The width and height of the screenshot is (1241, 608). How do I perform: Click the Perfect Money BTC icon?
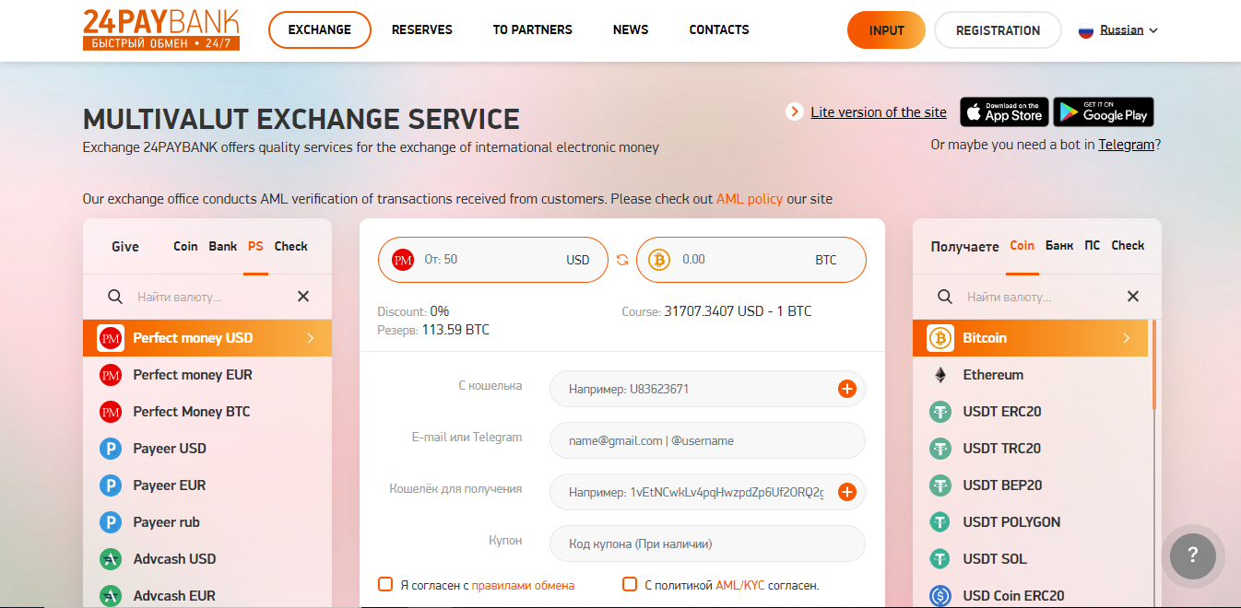point(111,412)
